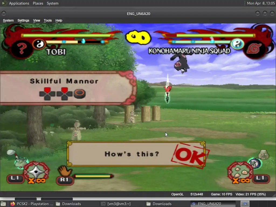Switch to PCSX2 - Playstation taskbar window

tap(32, 204)
